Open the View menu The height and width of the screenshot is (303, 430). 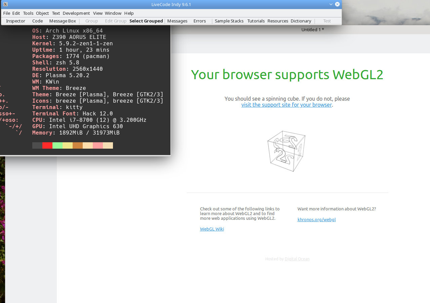(98, 13)
